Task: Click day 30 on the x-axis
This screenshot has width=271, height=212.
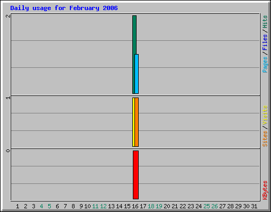Action: [246, 206]
